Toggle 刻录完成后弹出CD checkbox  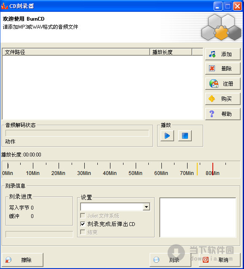[83, 224]
